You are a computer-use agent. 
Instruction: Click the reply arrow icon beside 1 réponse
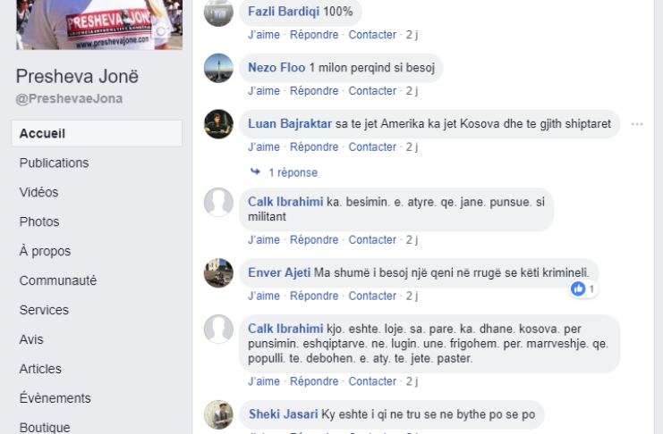tap(255, 171)
